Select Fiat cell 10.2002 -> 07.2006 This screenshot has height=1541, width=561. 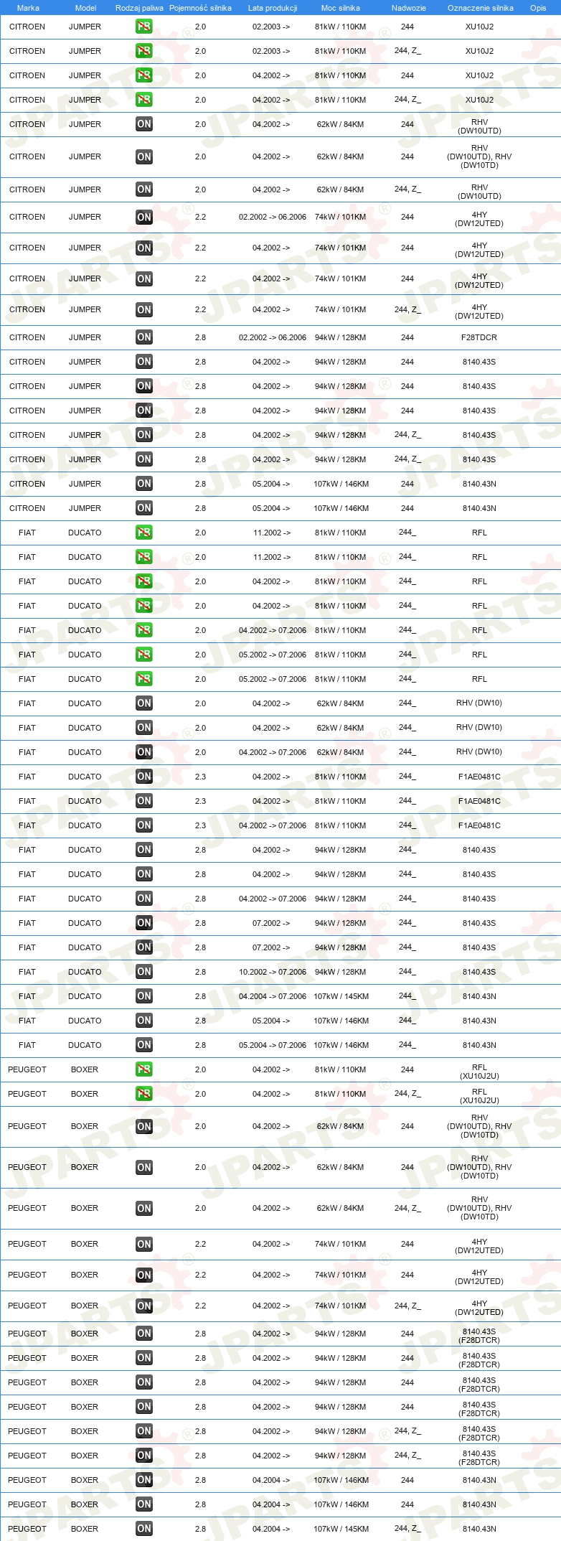click(273, 972)
